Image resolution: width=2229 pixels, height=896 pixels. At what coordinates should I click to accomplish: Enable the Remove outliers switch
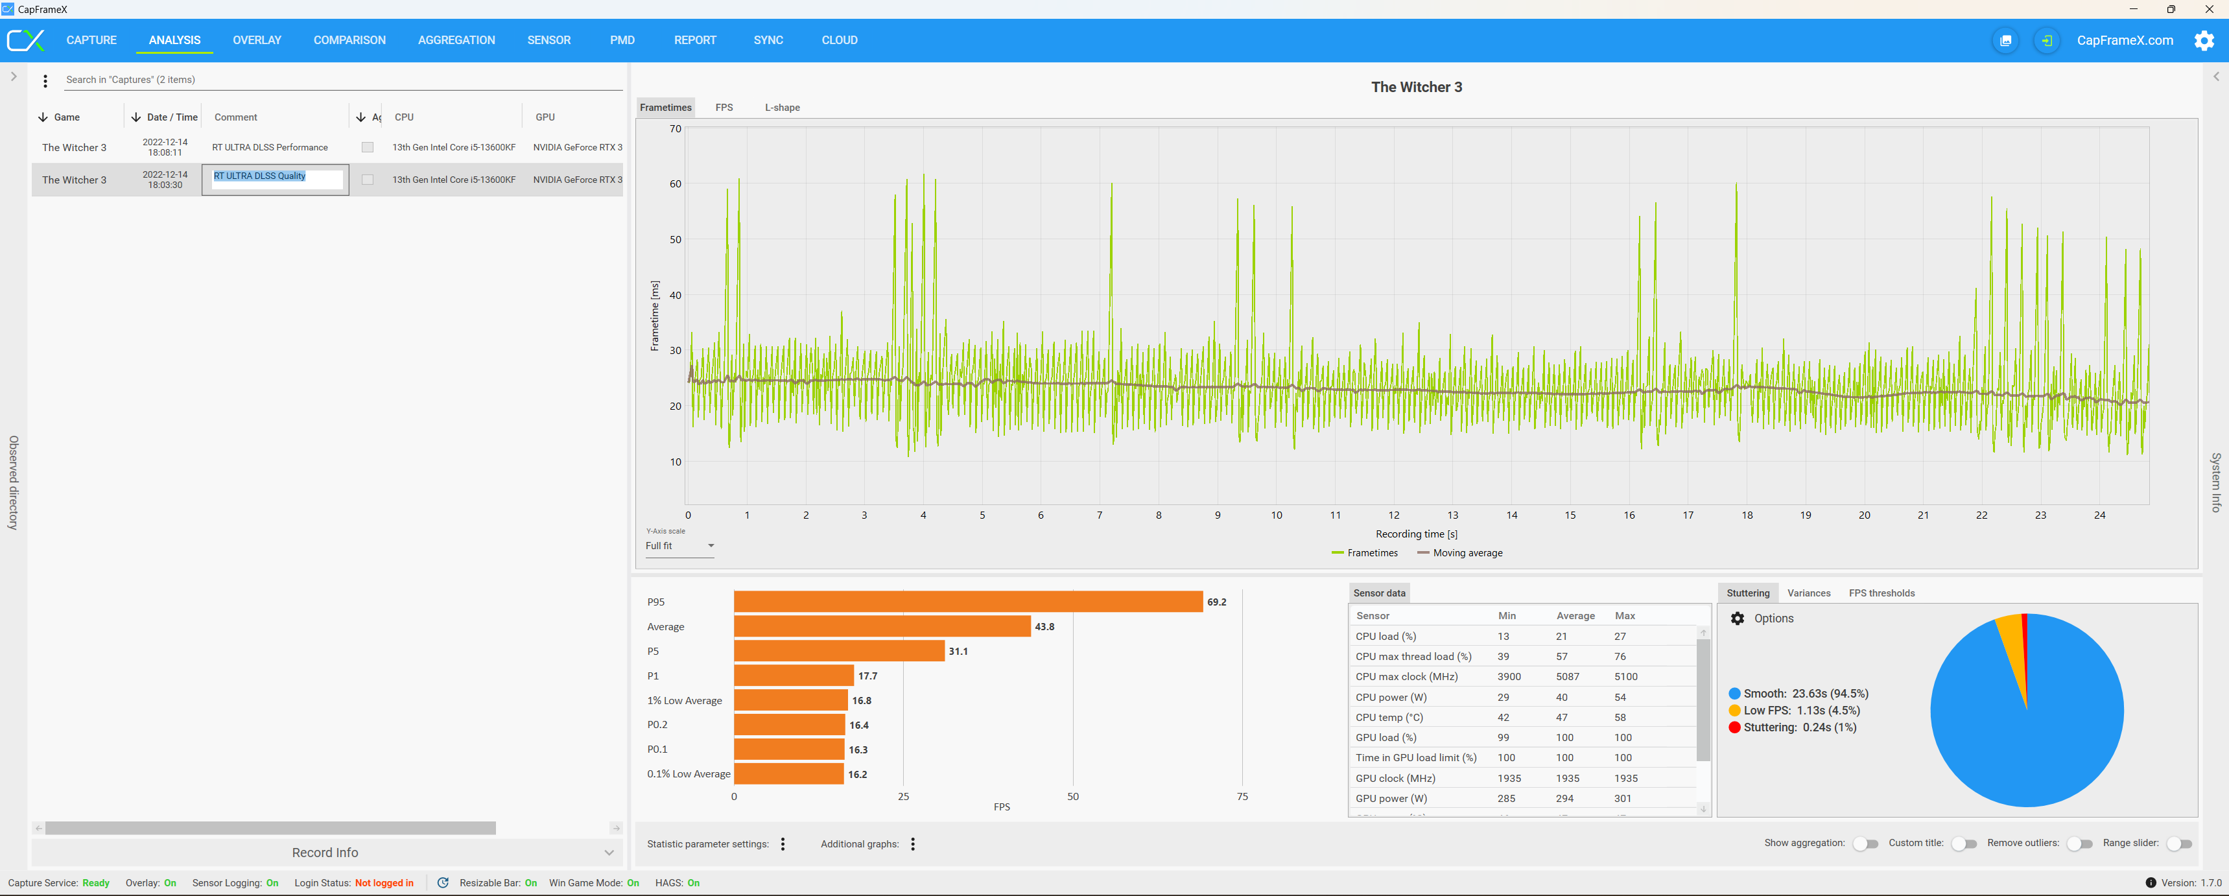click(2079, 844)
